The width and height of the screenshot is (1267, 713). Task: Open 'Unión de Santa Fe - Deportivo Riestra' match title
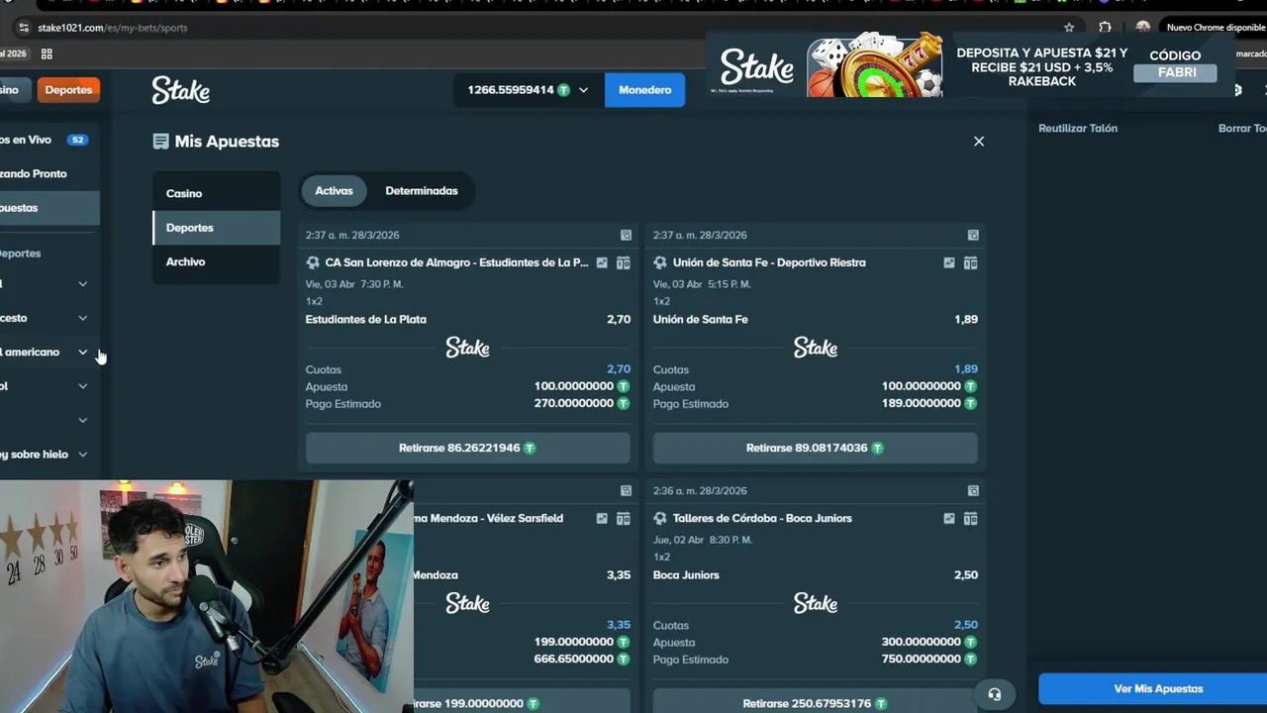[769, 263]
